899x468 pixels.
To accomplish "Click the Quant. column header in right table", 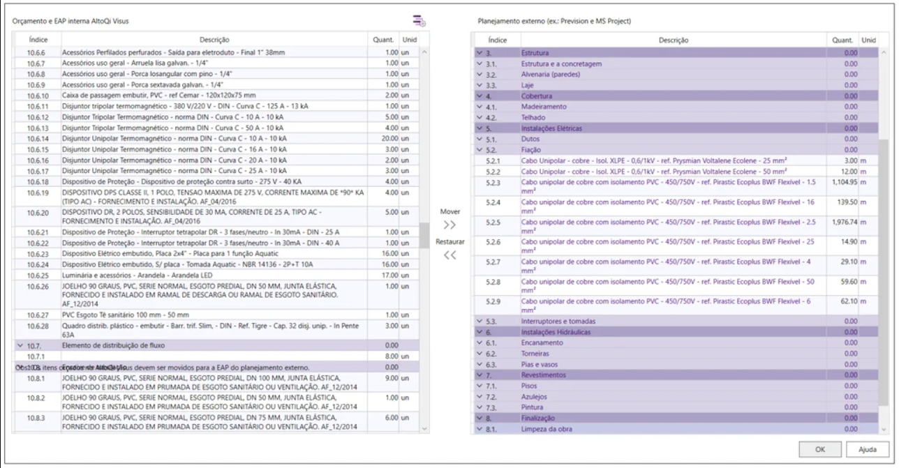I will (x=842, y=41).
